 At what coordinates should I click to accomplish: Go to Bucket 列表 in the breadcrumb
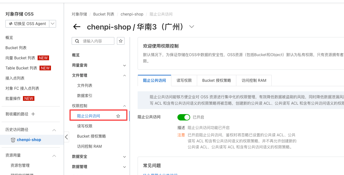point(104,14)
